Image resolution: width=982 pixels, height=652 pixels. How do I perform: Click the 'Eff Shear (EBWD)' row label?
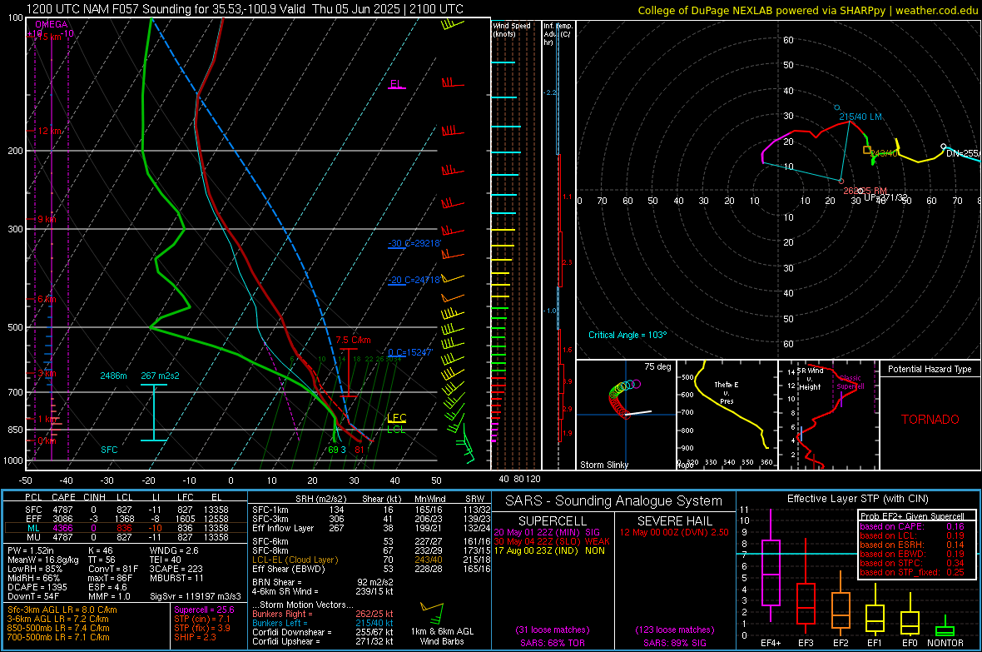pyautogui.click(x=288, y=570)
